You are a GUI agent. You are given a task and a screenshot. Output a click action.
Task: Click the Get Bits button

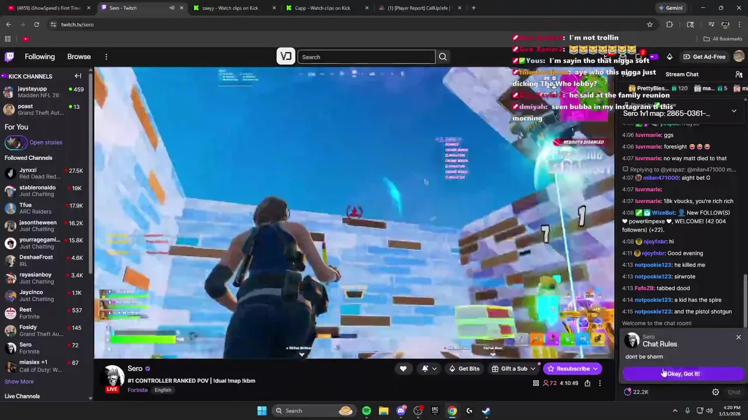point(464,369)
